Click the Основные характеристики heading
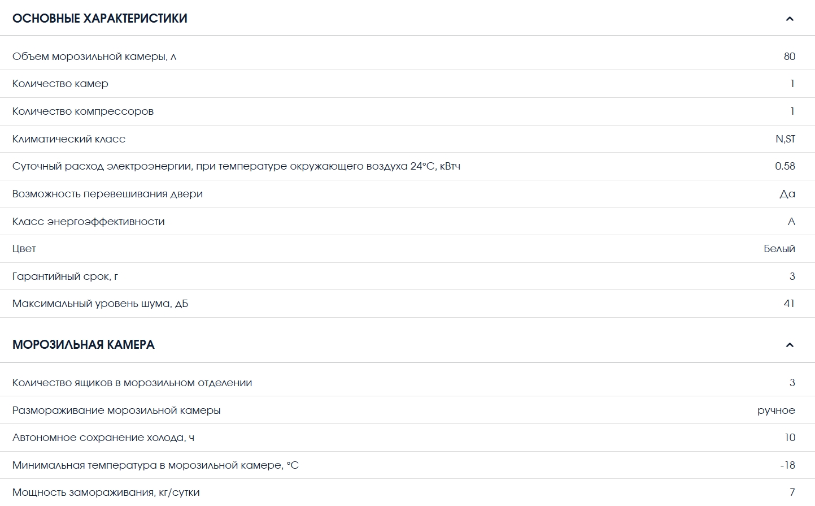The height and width of the screenshot is (506, 815). pos(100,19)
